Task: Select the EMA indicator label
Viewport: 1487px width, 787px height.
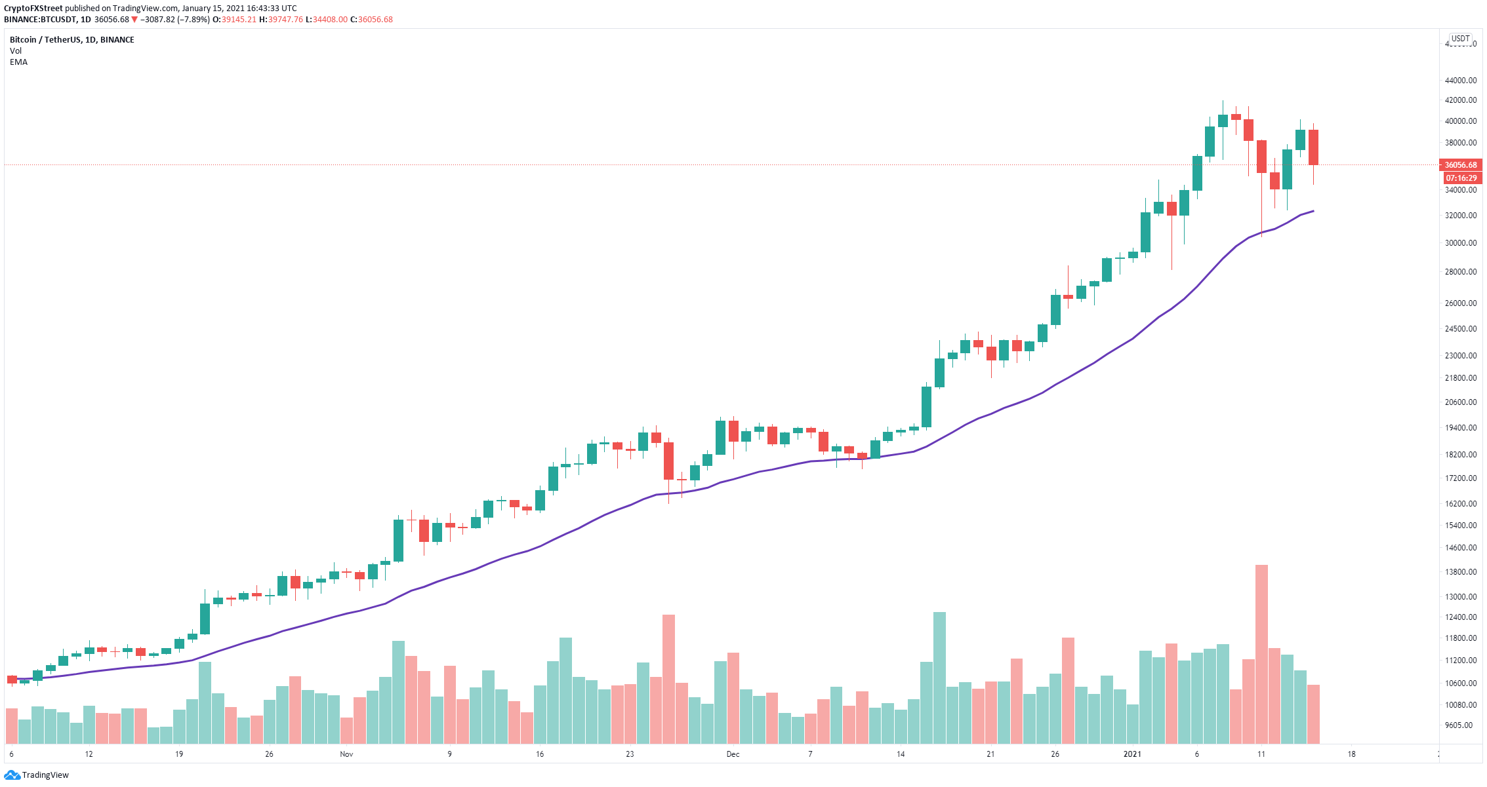Action: coord(18,62)
